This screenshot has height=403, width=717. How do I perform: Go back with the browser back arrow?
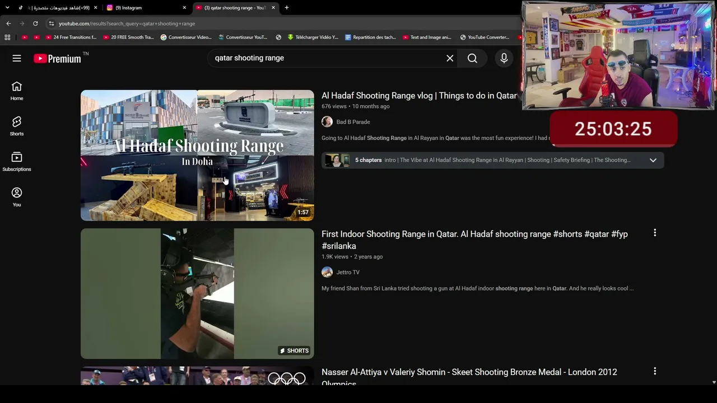pyautogui.click(x=8, y=24)
